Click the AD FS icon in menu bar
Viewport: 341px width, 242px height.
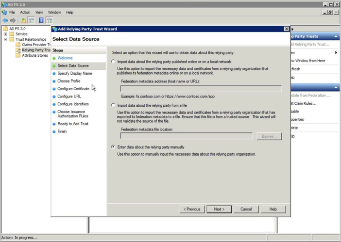(x=4, y=13)
